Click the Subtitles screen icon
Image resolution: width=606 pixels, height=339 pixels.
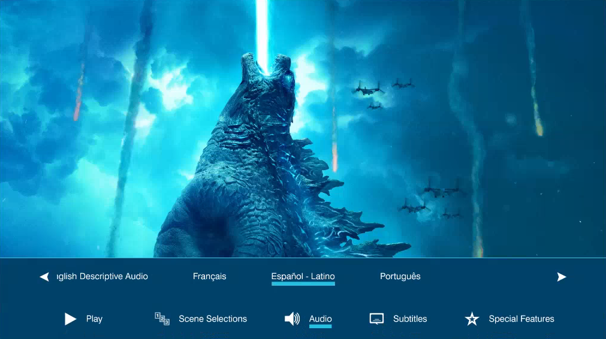click(x=376, y=319)
